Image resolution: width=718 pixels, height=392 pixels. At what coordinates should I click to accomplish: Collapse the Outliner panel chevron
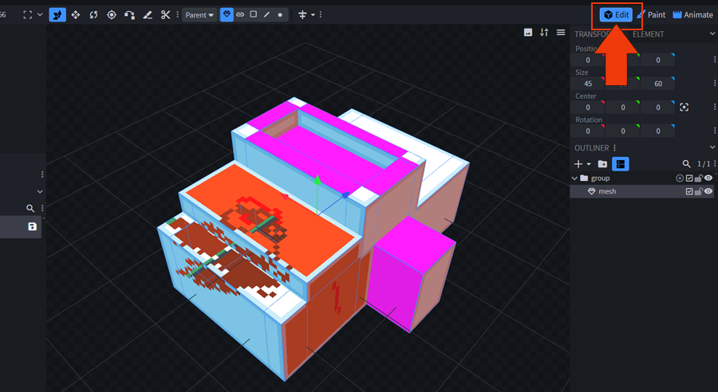click(x=712, y=147)
